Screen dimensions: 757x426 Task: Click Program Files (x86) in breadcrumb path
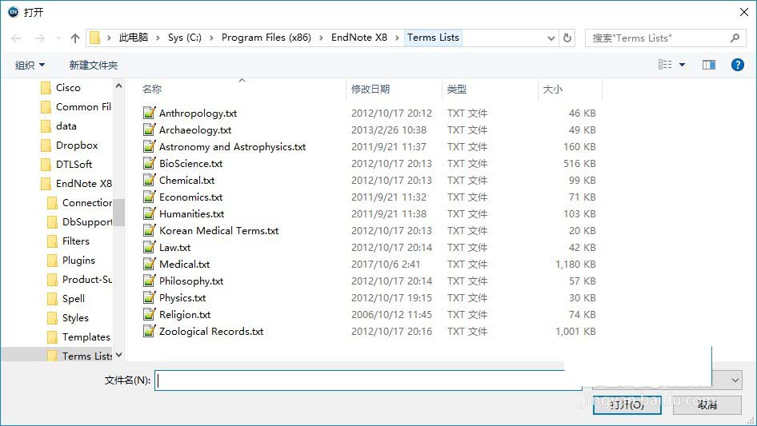(x=266, y=38)
